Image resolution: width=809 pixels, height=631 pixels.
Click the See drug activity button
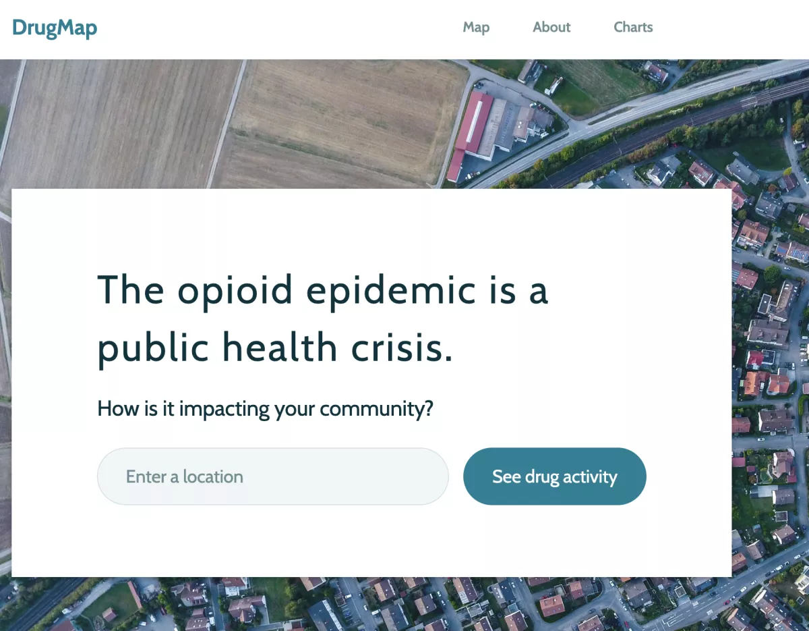tap(555, 476)
